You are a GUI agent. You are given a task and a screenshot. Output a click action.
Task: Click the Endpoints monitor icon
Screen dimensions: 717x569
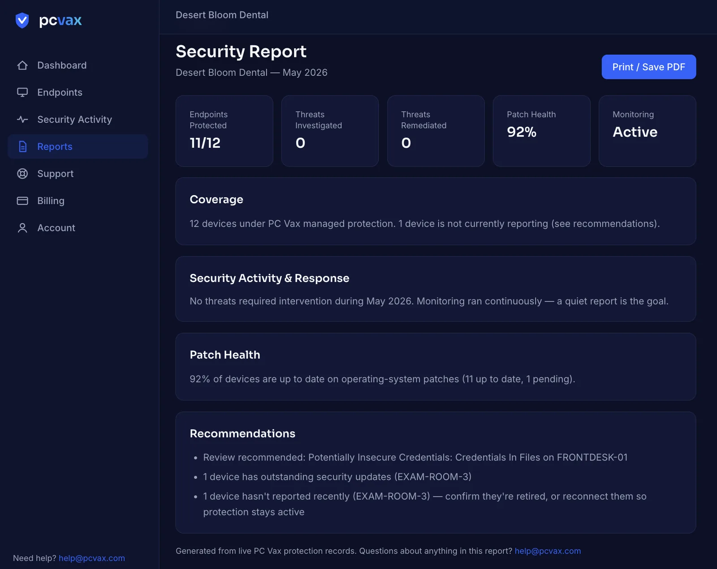(22, 92)
